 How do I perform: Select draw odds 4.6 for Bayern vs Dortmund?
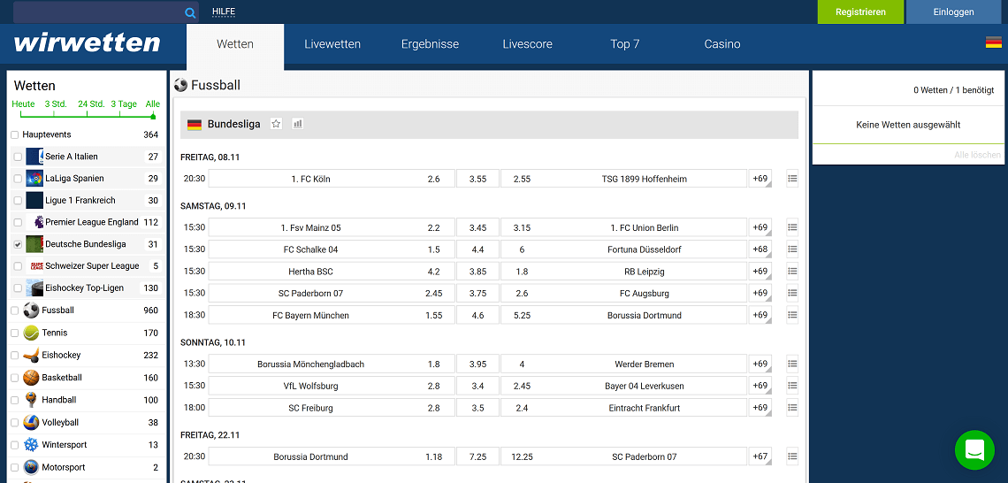(x=477, y=315)
